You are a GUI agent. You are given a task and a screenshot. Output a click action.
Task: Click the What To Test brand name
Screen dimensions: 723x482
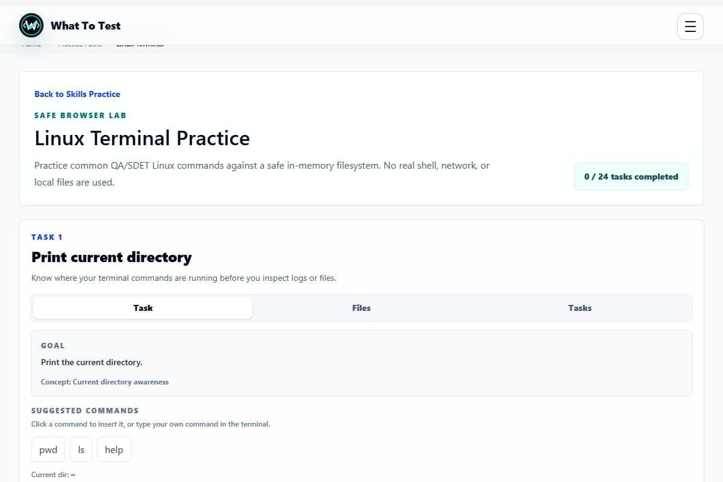(x=86, y=26)
